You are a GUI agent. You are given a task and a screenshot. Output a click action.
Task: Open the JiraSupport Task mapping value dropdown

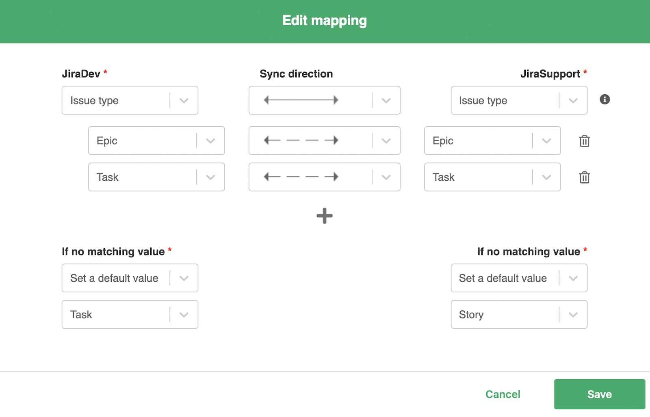(x=492, y=177)
